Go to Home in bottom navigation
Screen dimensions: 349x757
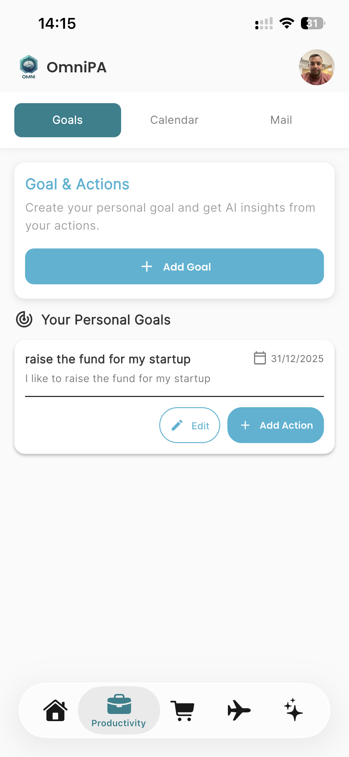pyautogui.click(x=55, y=710)
